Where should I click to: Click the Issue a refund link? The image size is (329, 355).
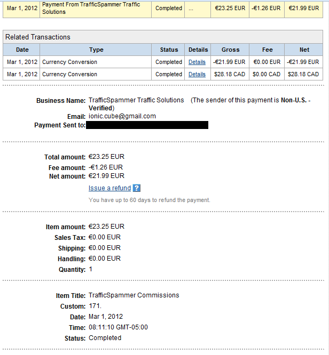click(x=109, y=188)
